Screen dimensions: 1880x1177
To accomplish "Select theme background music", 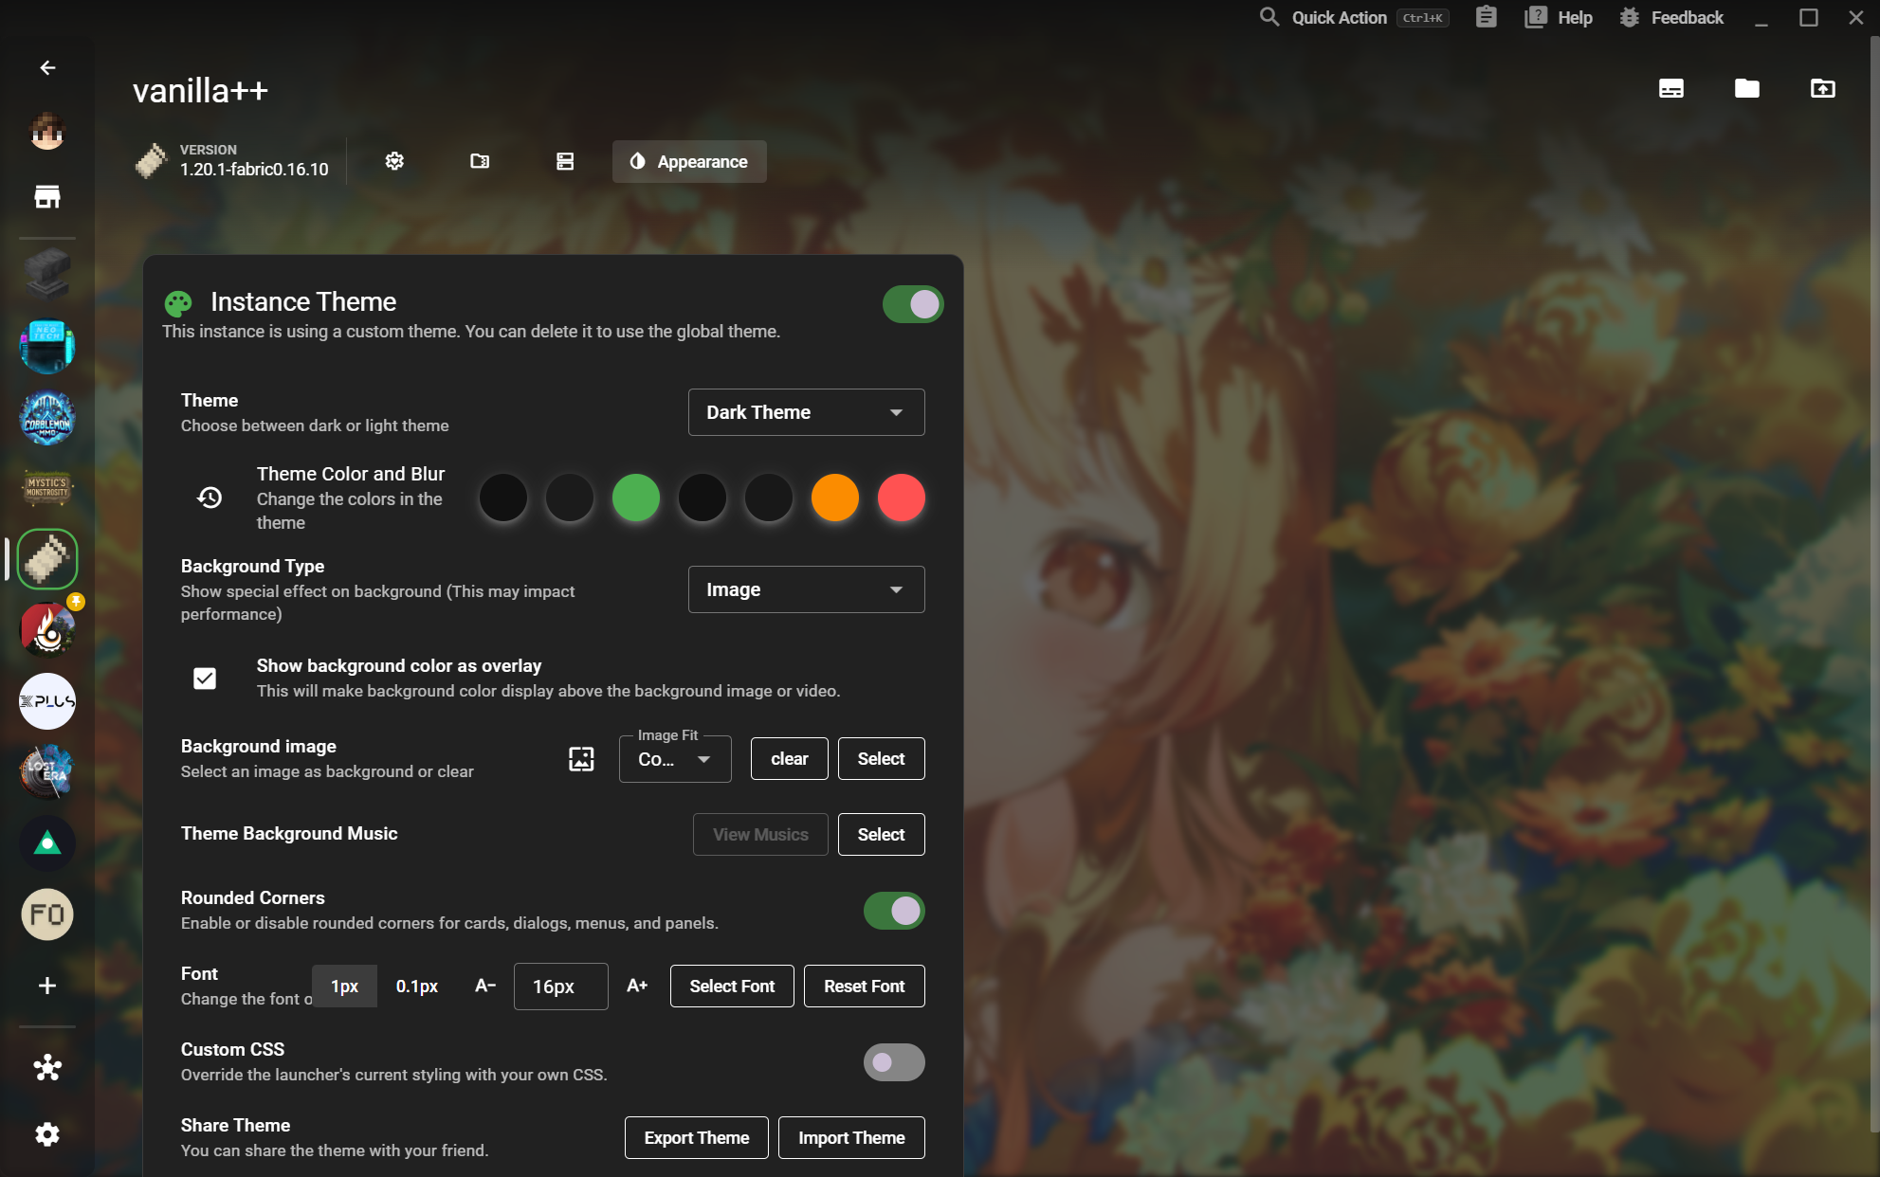I will (882, 835).
